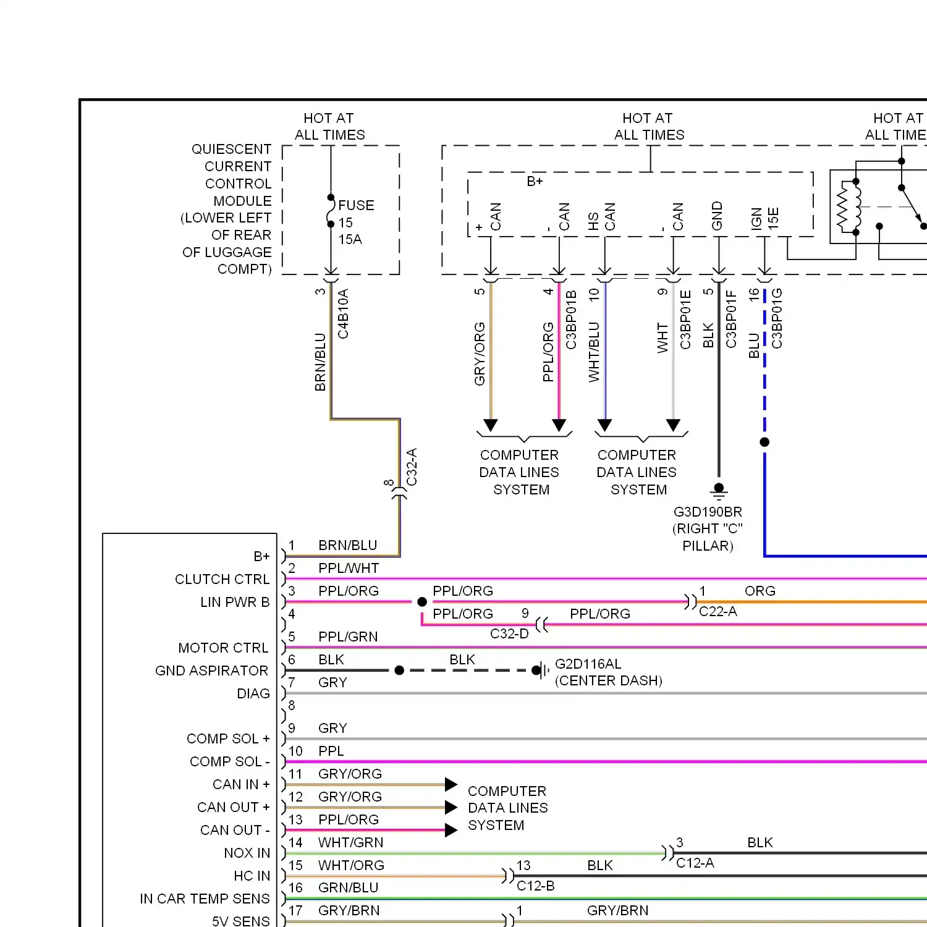Click the arrowhead on pin 13 PPL/ORG wire
Screen dimensions: 927x927
point(451,831)
